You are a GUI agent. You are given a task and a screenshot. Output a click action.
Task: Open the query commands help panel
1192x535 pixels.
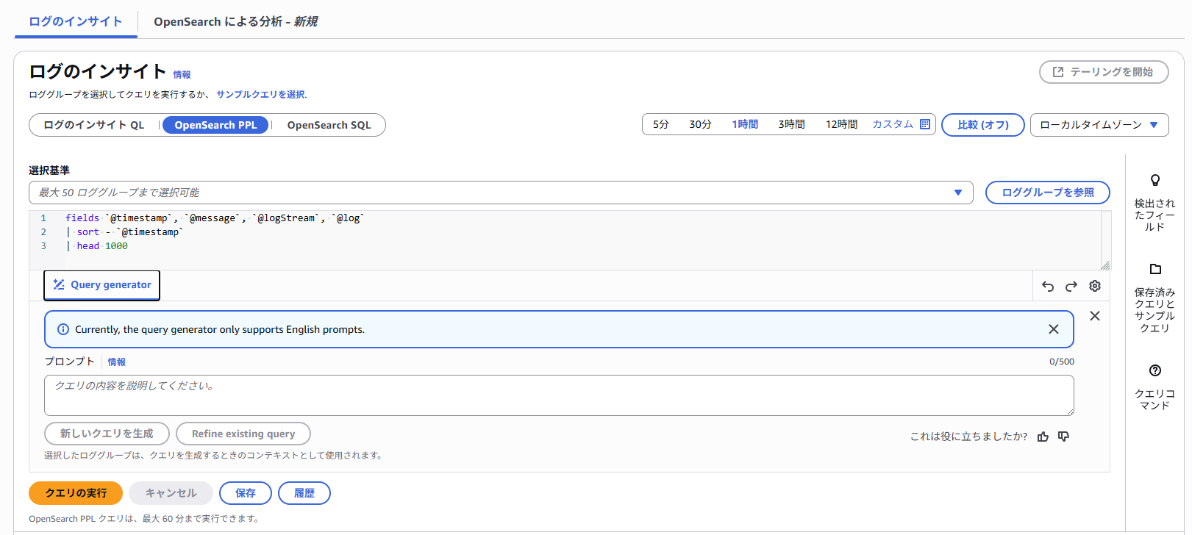click(1155, 387)
